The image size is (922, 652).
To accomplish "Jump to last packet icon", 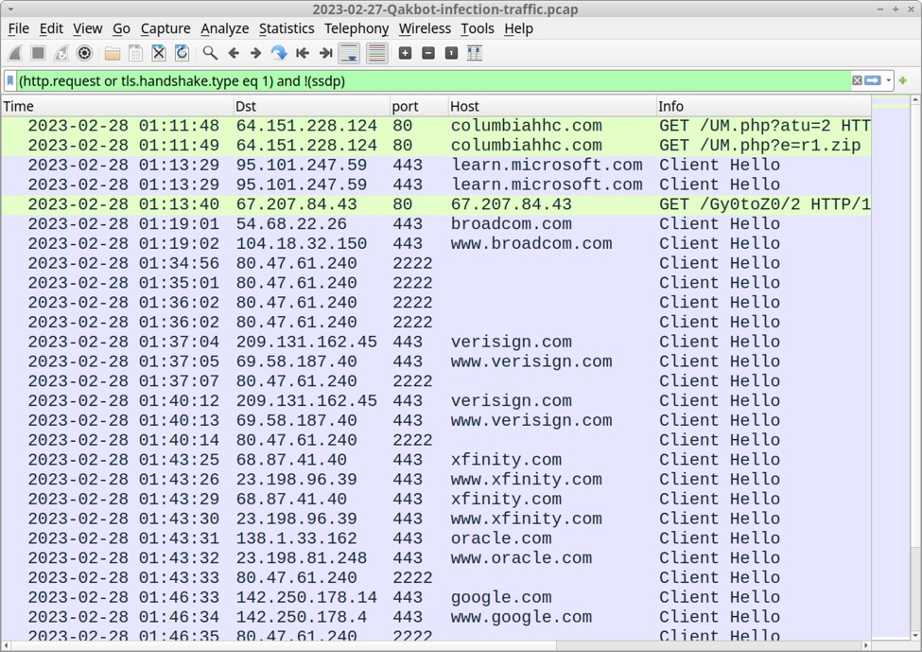I will tap(325, 53).
